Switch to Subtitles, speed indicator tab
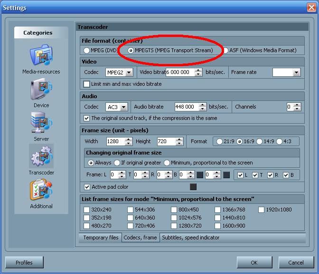The width and height of the screenshot is (319, 274). coord(191,237)
